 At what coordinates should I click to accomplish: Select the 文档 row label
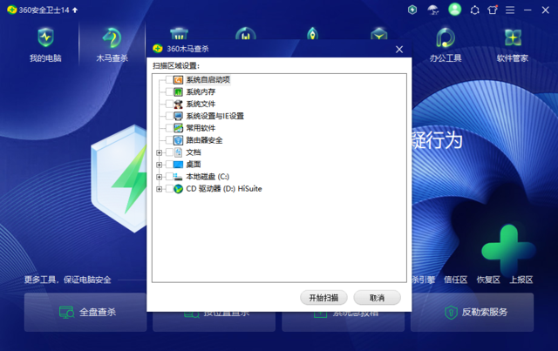(x=194, y=152)
